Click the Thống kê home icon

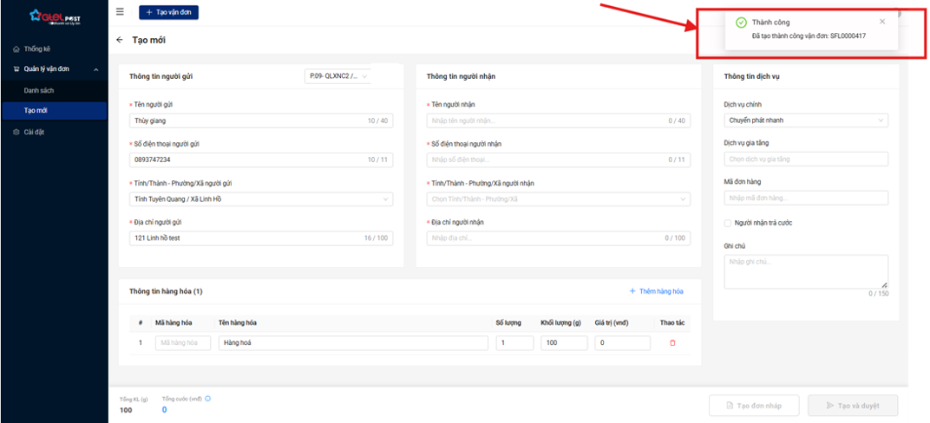[x=16, y=49]
